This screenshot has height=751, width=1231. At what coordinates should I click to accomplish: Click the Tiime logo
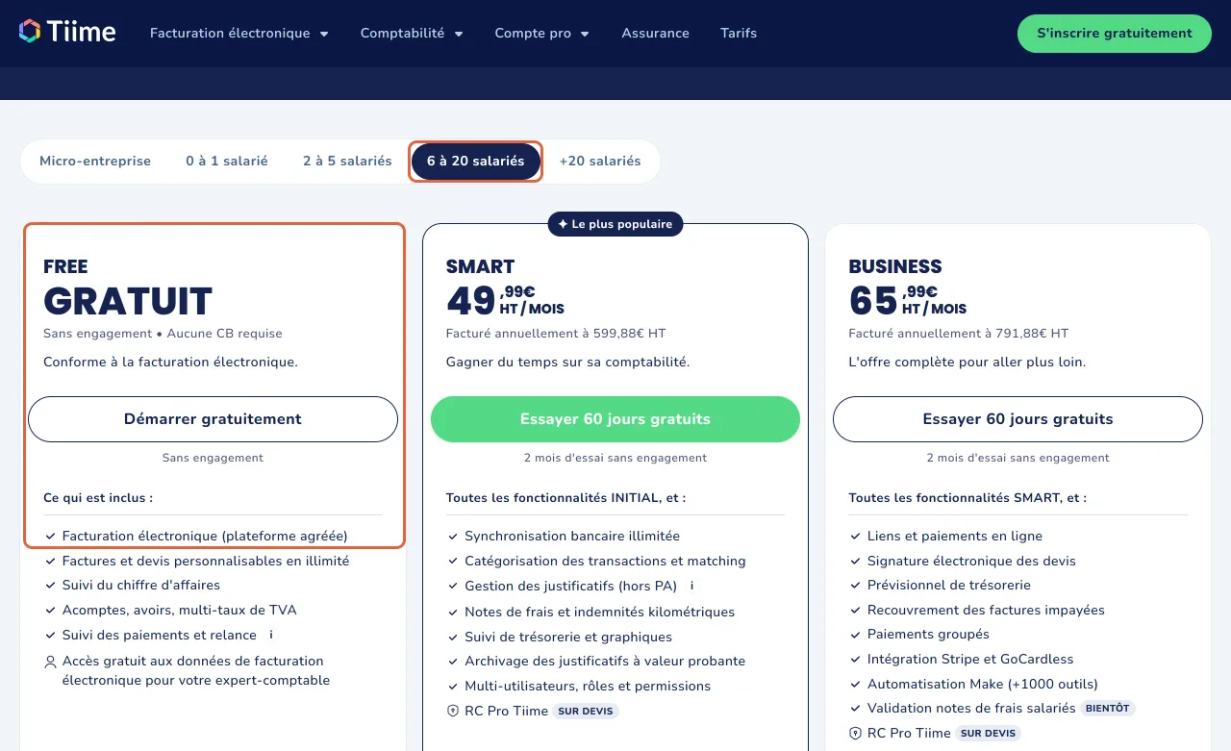click(x=67, y=32)
